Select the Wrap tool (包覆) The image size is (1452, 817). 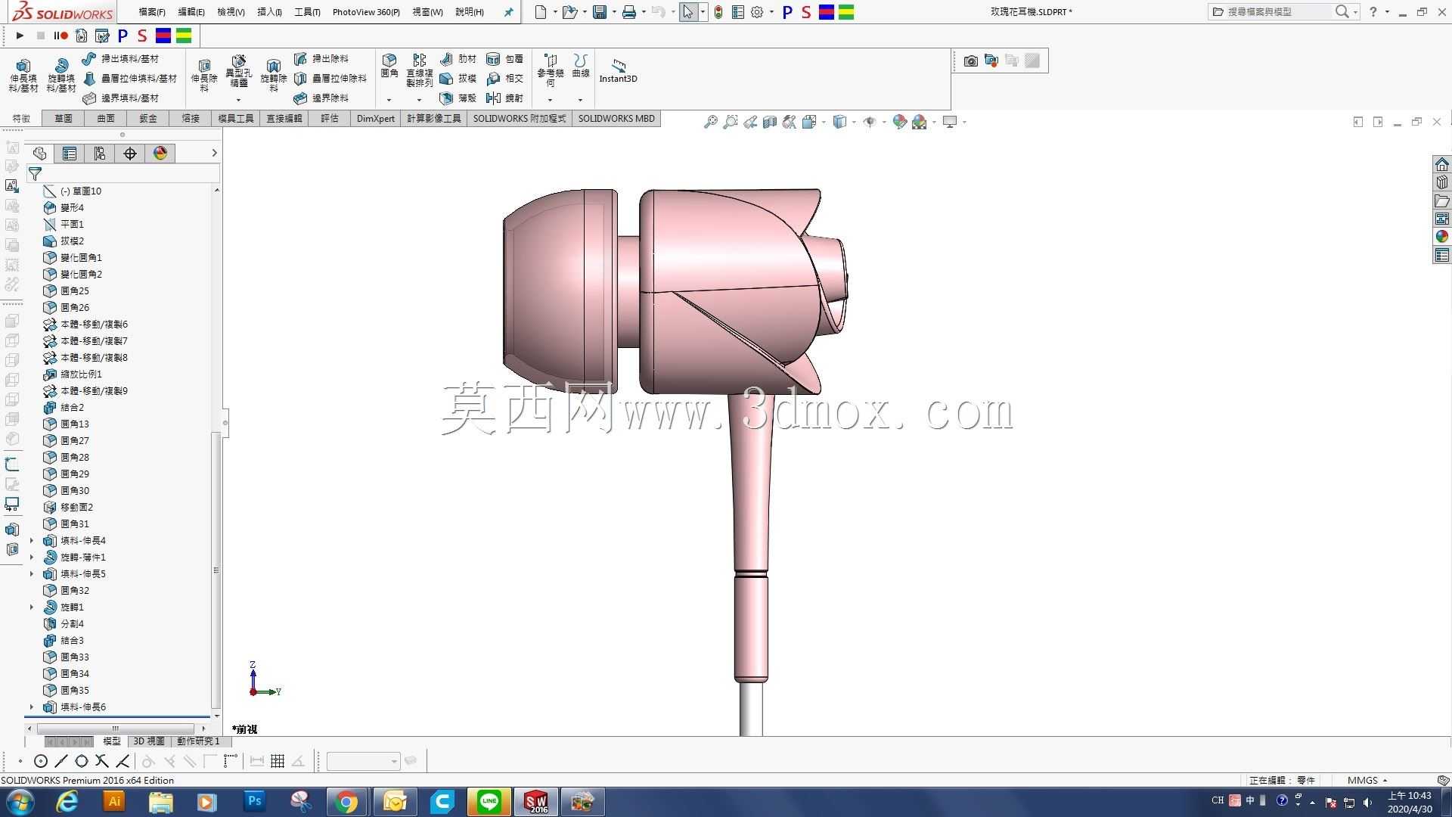pyautogui.click(x=505, y=58)
